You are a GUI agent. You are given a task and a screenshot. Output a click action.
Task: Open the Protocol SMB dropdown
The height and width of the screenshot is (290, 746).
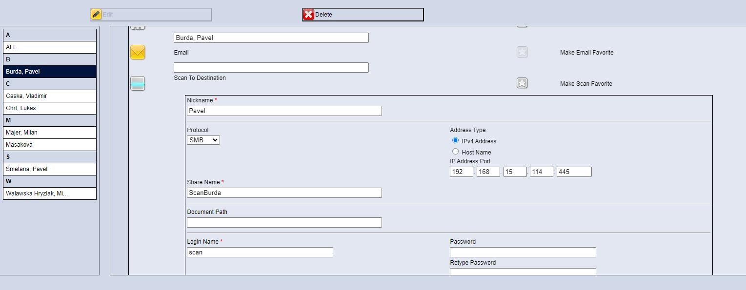tap(203, 140)
